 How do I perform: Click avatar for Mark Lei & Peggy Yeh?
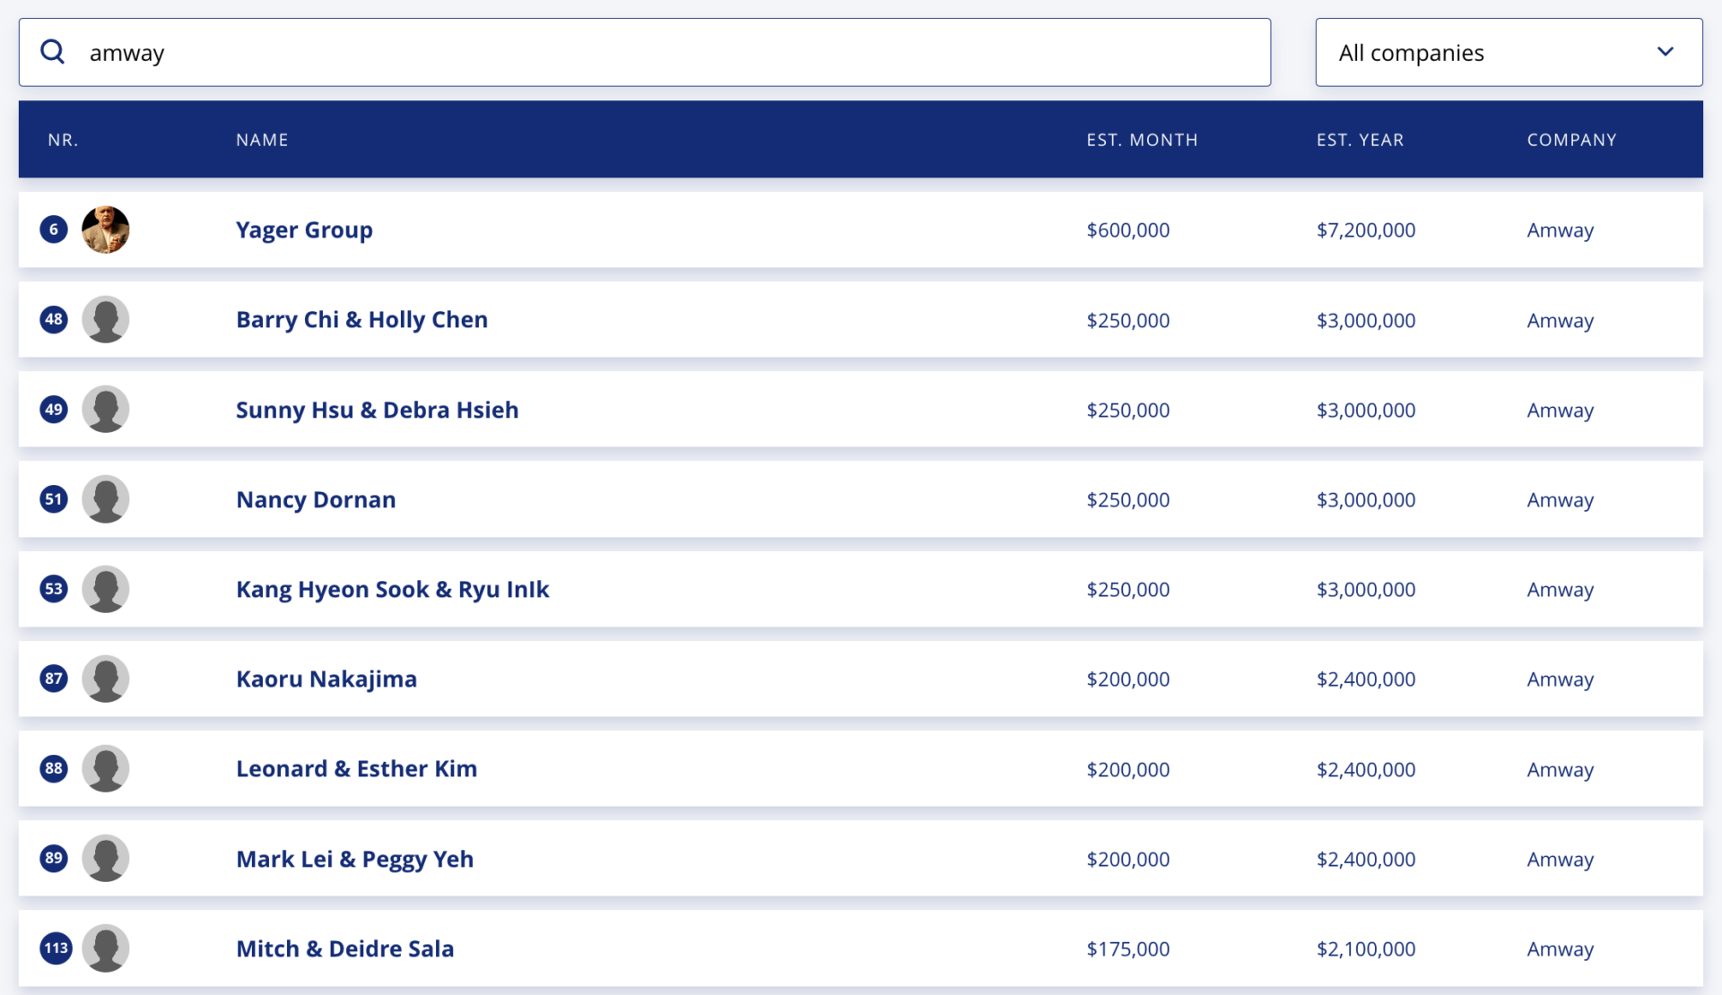tap(106, 858)
